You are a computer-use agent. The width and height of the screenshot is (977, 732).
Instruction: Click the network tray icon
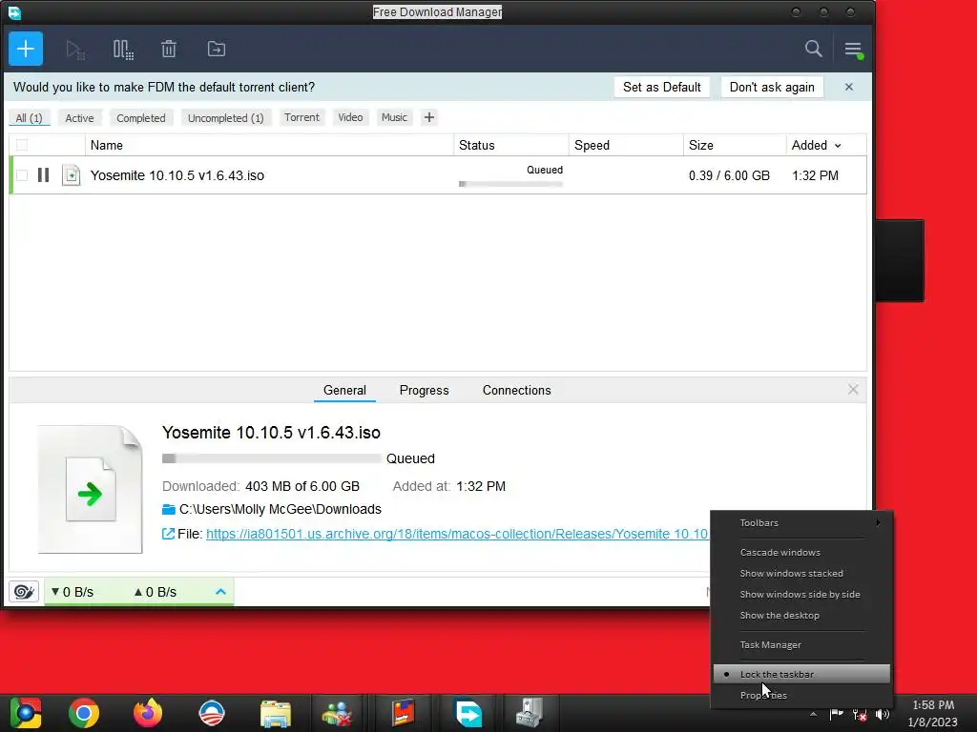(x=860, y=715)
